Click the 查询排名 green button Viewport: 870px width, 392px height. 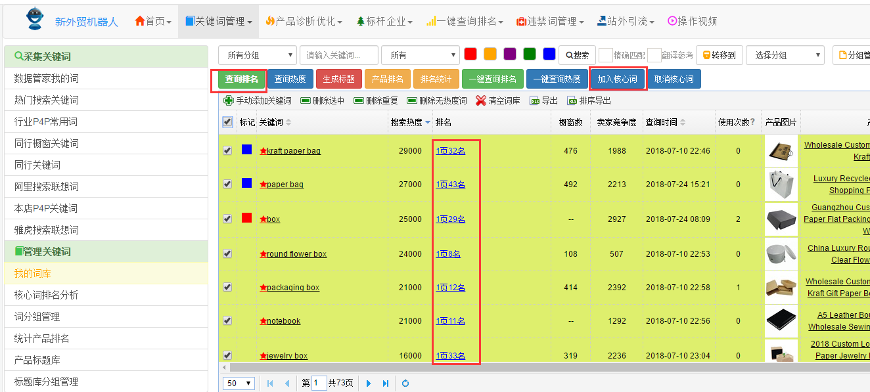tap(242, 79)
